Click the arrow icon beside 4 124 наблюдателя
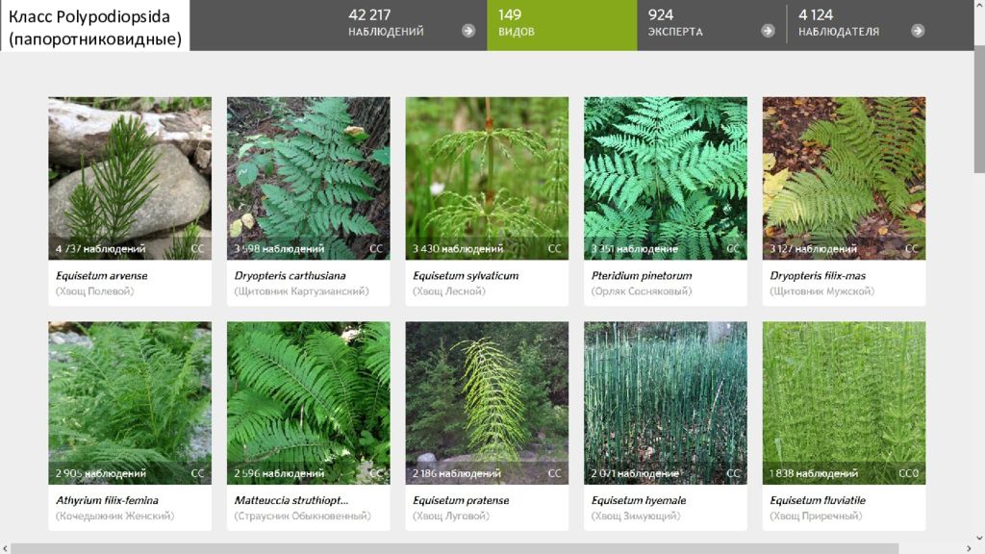985x554 pixels. 918,31
